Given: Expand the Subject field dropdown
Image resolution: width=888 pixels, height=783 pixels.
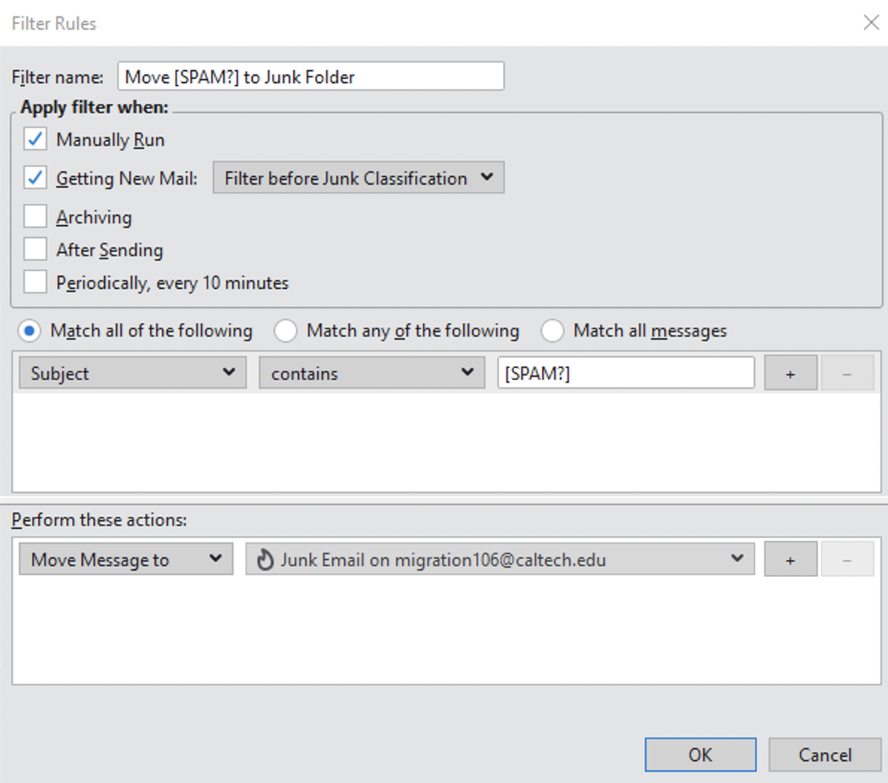Looking at the screenshot, I should [x=132, y=373].
